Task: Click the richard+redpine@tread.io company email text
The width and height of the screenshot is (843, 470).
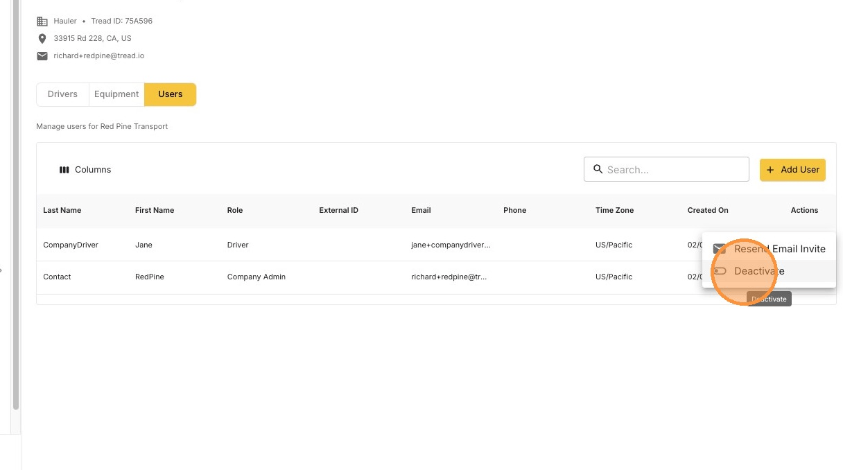Action: point(98,56)
